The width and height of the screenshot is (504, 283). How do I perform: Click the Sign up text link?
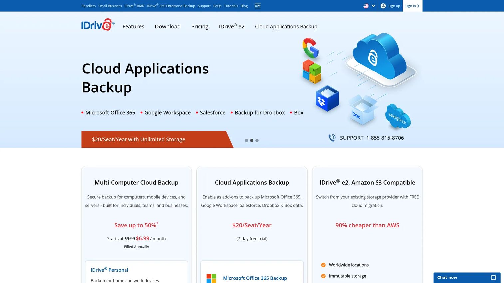[x=394, y=6]
